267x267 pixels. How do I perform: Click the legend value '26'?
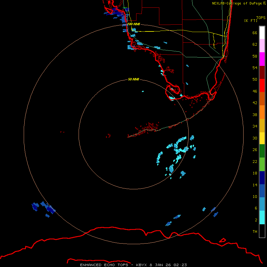click(255, 150)
